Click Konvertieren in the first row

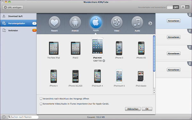click(x=173, y=21)
